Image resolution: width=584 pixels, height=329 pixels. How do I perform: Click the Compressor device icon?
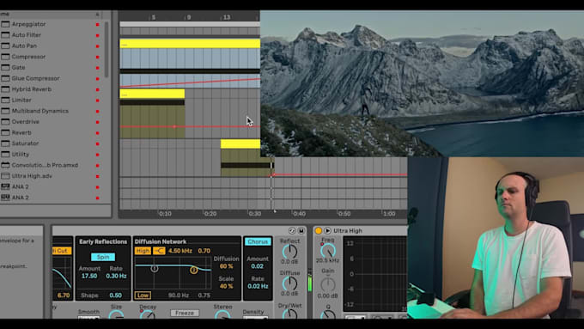coord(5,57)
